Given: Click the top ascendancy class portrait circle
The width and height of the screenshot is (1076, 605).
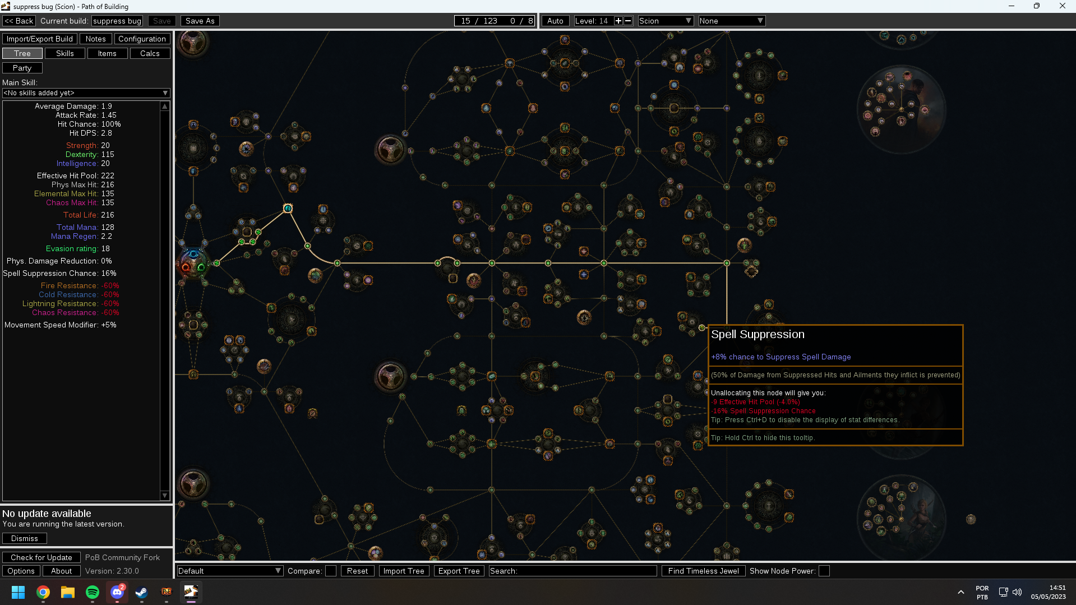Looking at the screenshot, I should (x=901, y=109).
